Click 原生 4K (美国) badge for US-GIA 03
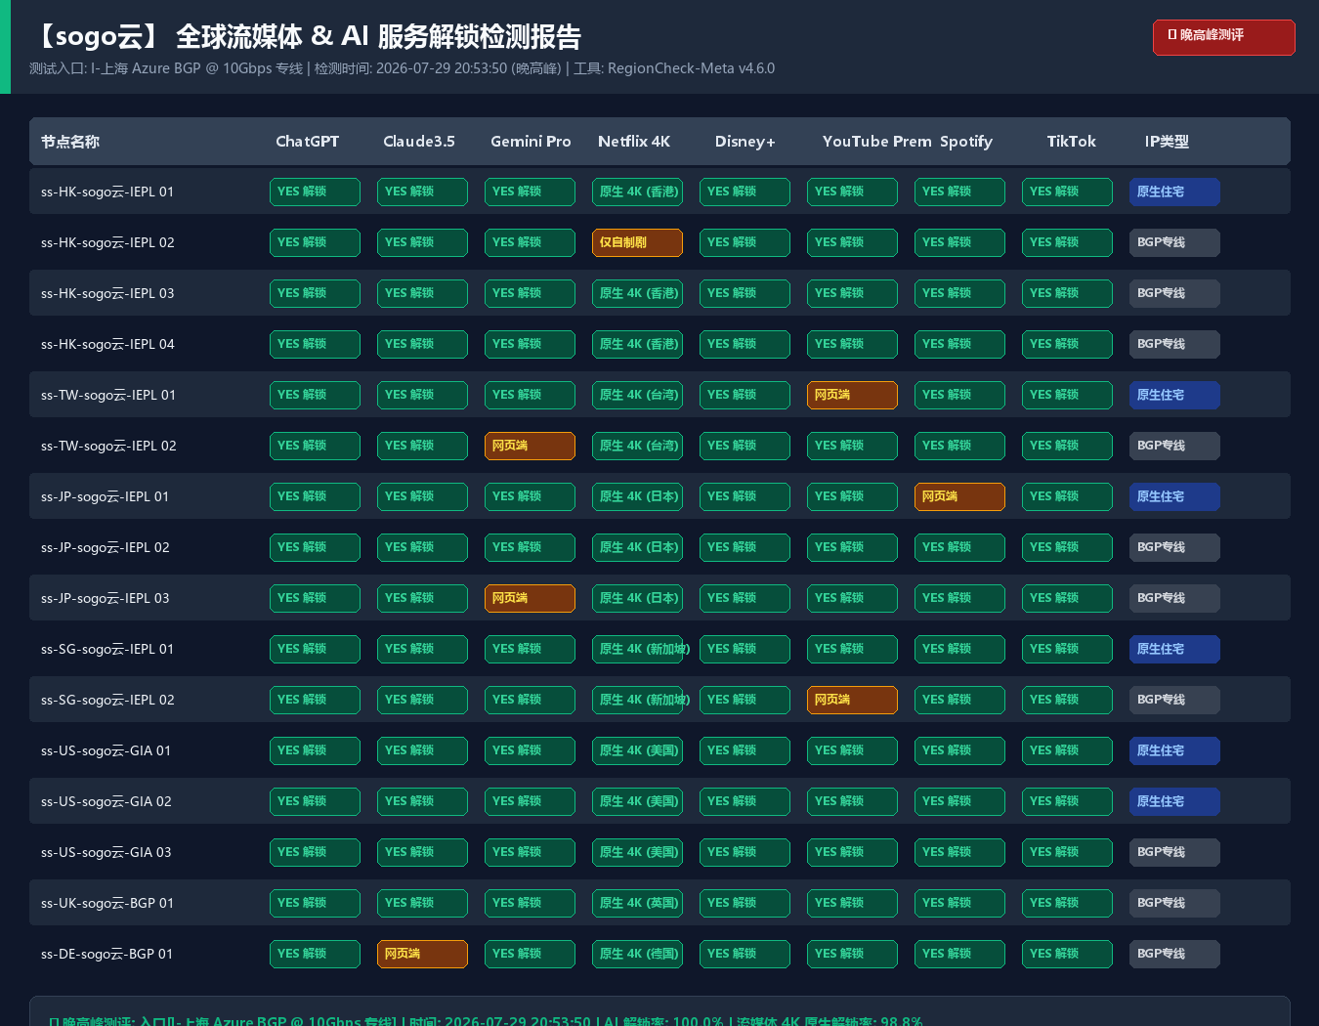This screenshot has height=1026, width=1319. (x=637, y=852)
